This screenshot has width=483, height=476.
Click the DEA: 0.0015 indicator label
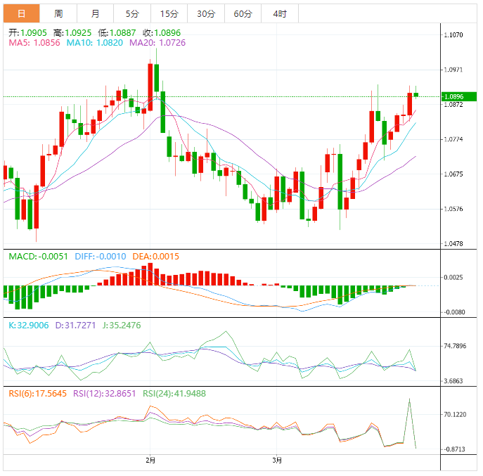[x=157, y=256]
